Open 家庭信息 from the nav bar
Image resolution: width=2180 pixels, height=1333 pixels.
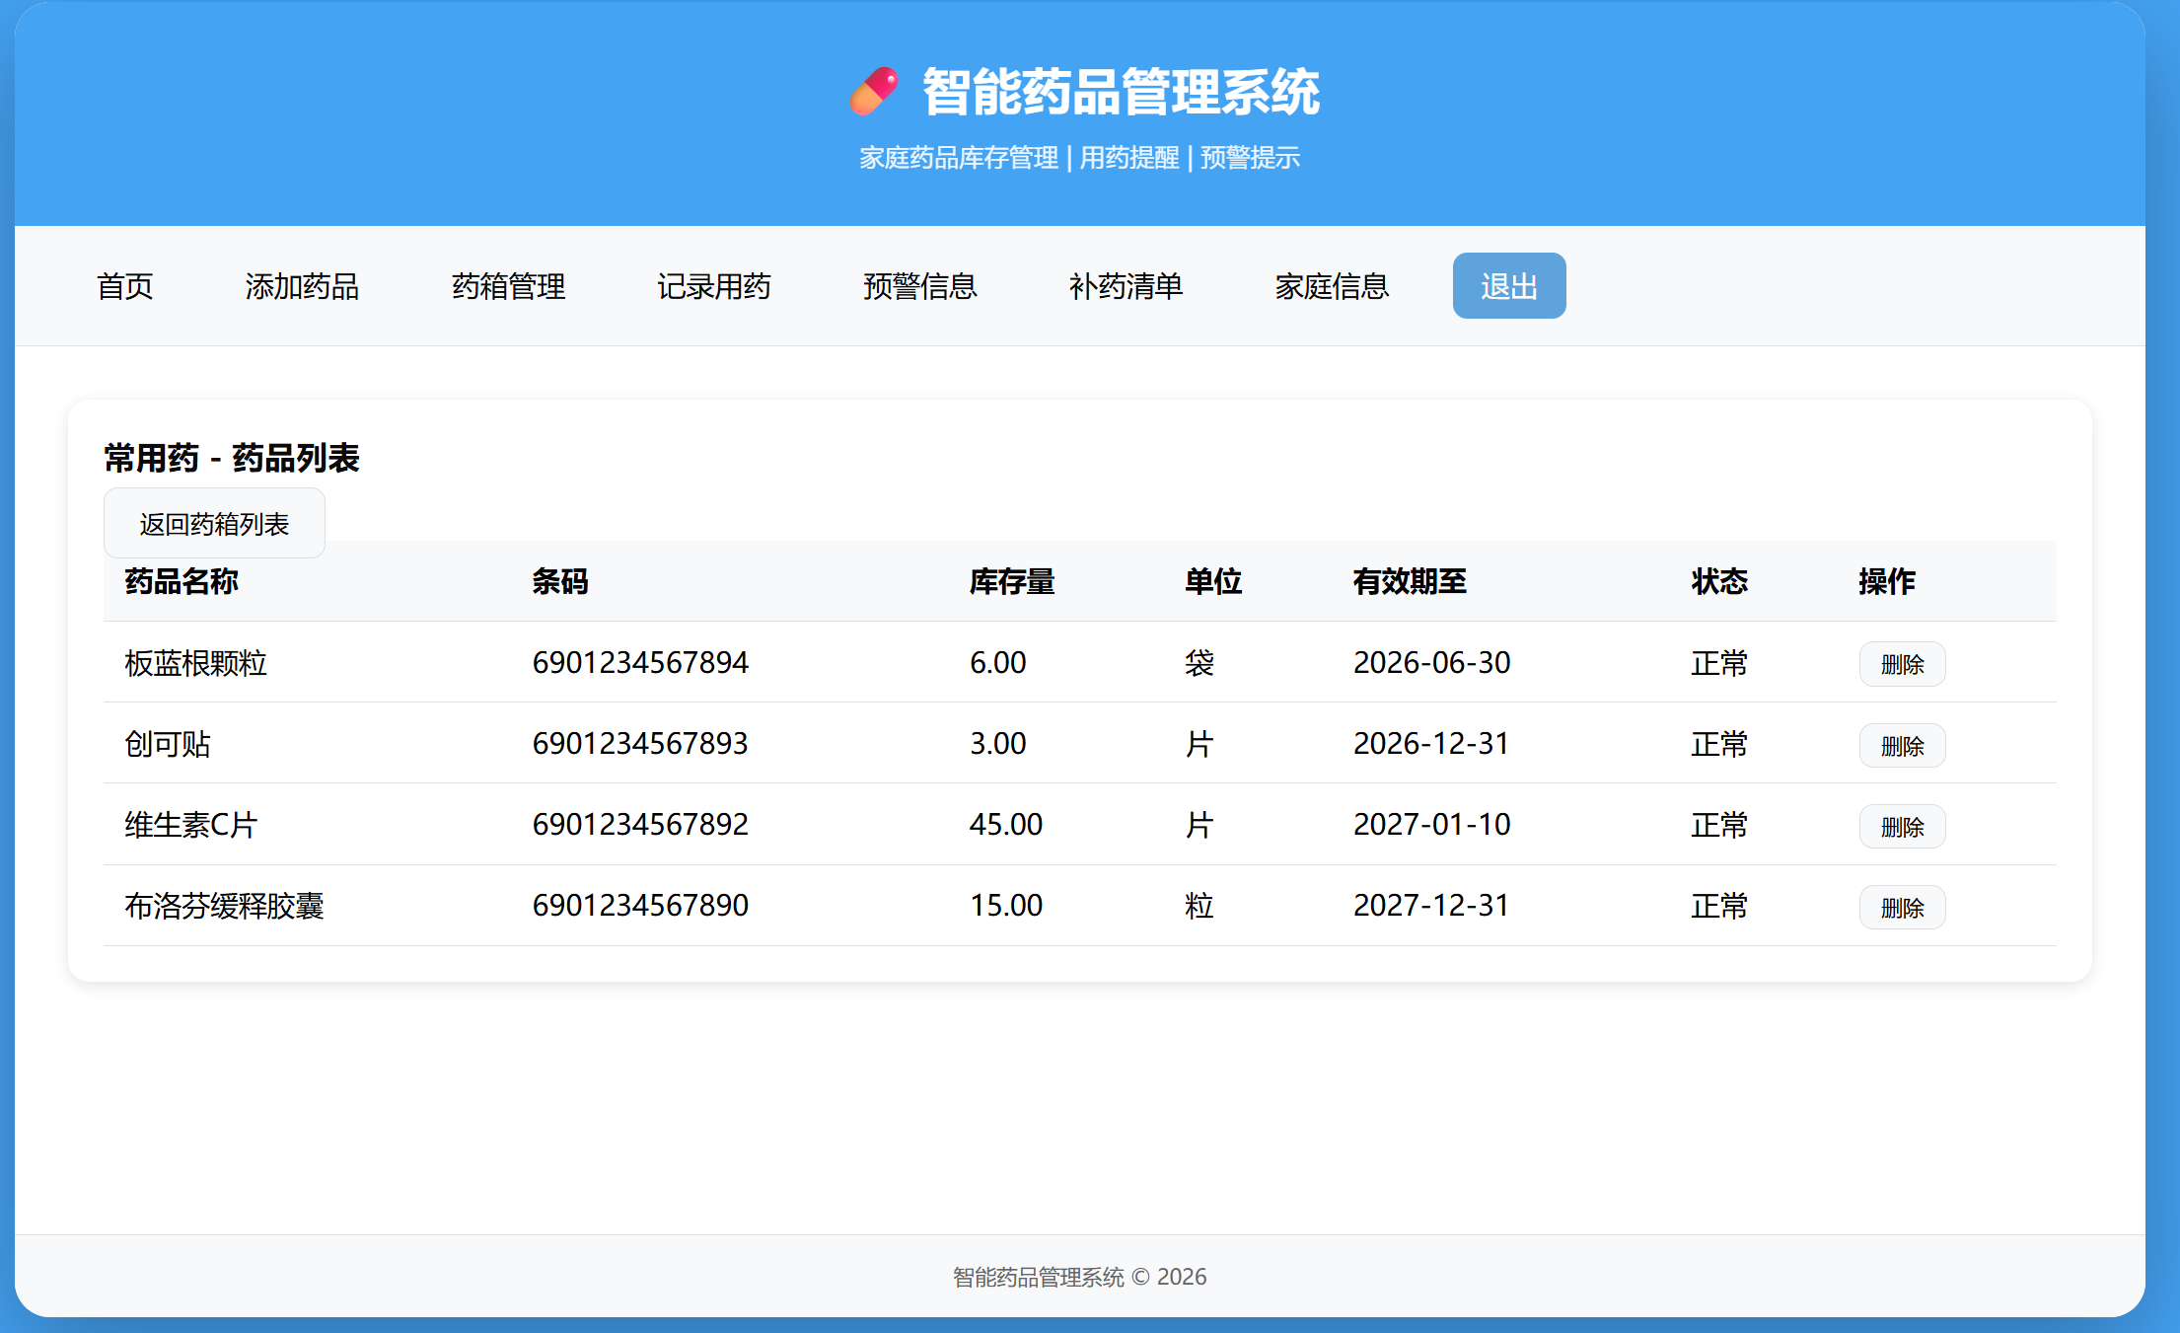tap(1333, 286)
